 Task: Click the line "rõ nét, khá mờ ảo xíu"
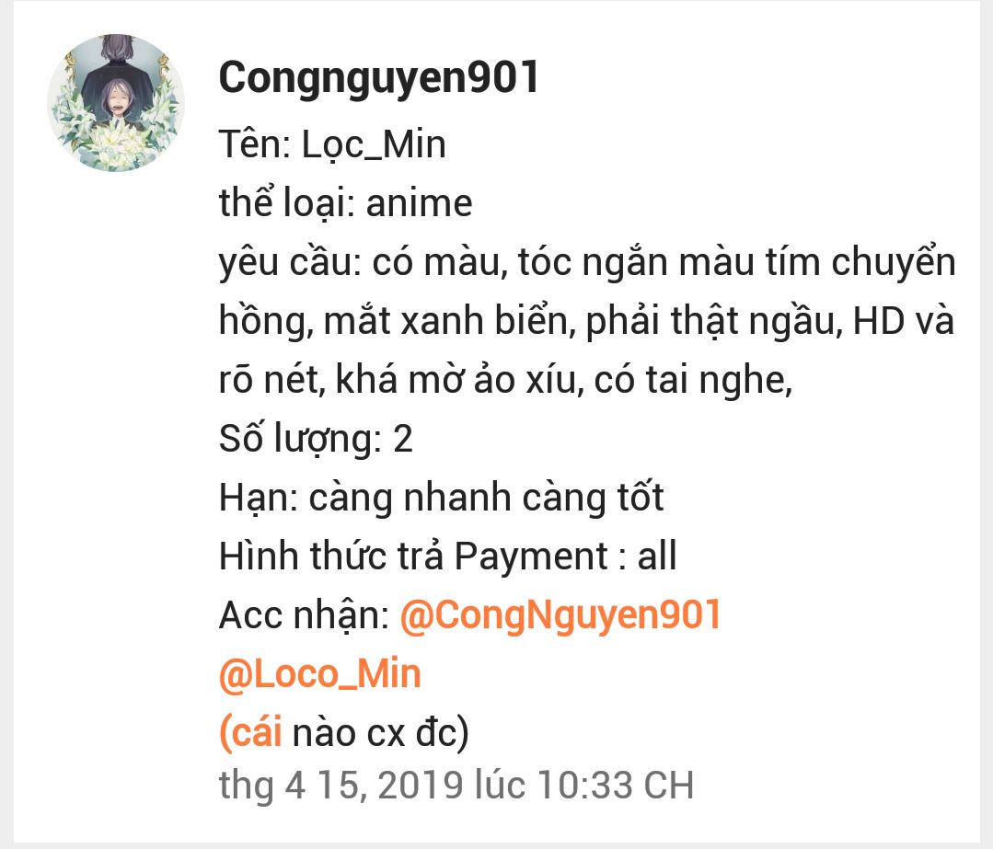tap(505, 380)
